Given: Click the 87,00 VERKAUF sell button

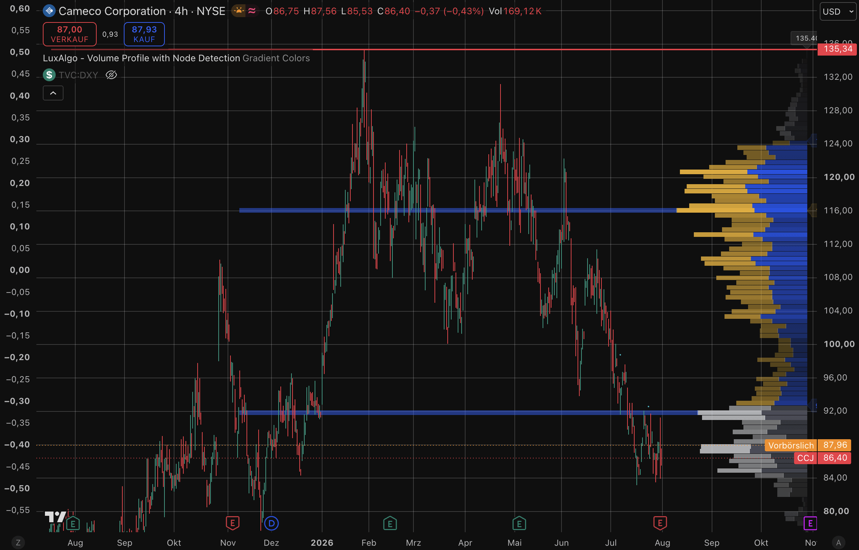Looking at the screenshot, I should [70, 34].
